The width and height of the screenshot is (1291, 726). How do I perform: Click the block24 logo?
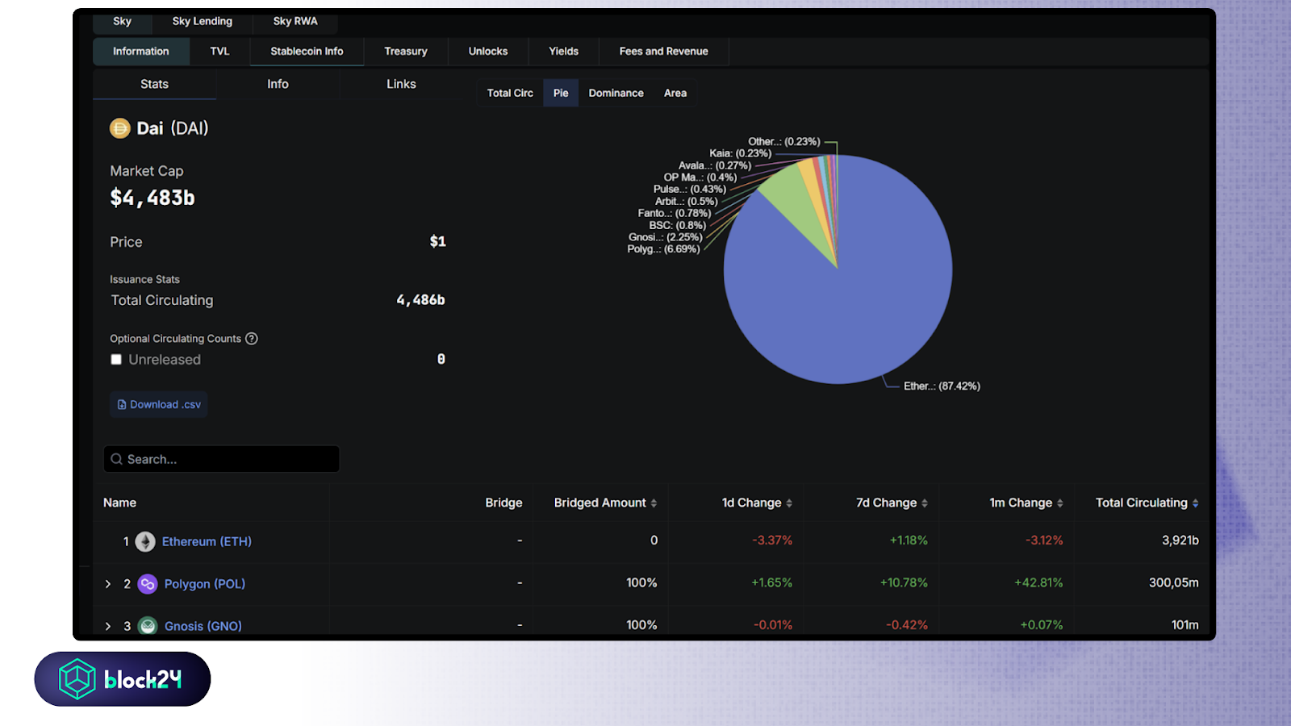(123, 679)
